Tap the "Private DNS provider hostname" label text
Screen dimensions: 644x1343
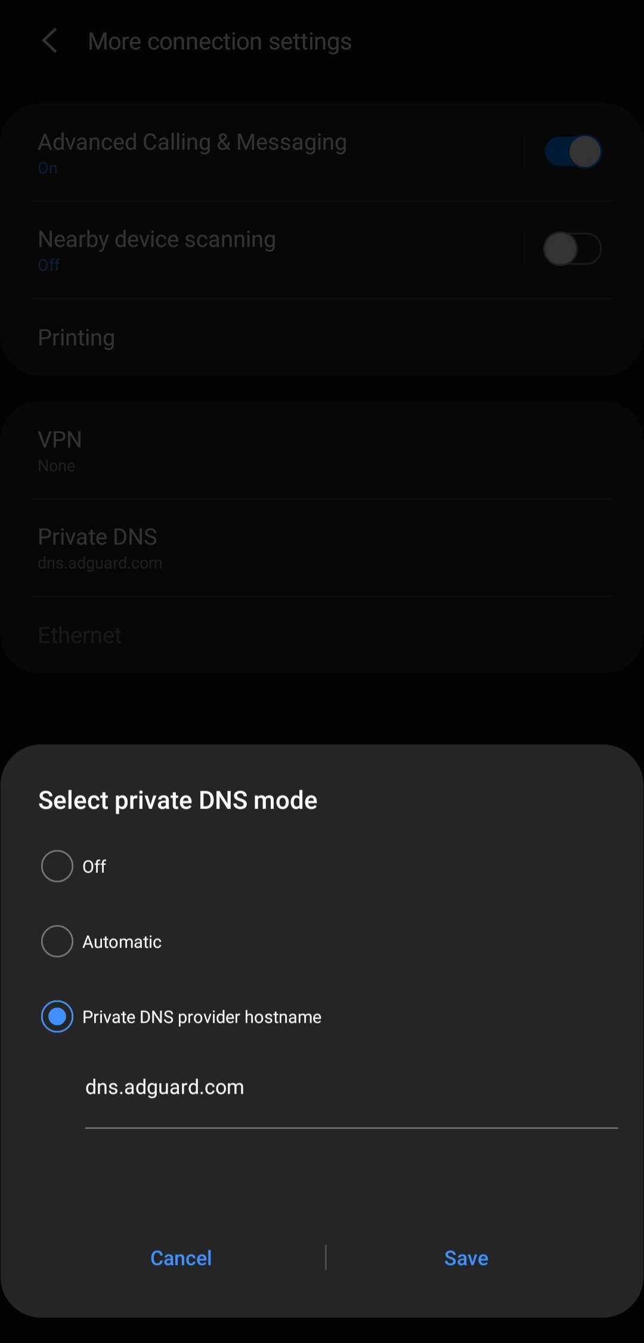point(202,1017)
